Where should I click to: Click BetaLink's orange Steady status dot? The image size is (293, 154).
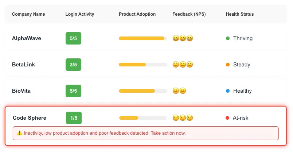pyautogui.click(x=228, y=65)
